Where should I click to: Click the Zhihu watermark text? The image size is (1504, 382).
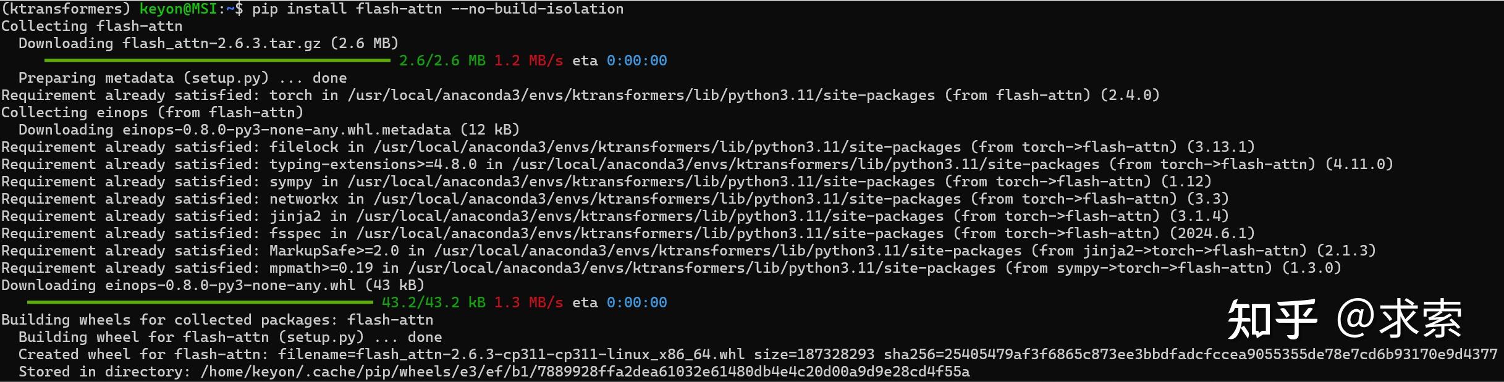tap(1344, 319)
